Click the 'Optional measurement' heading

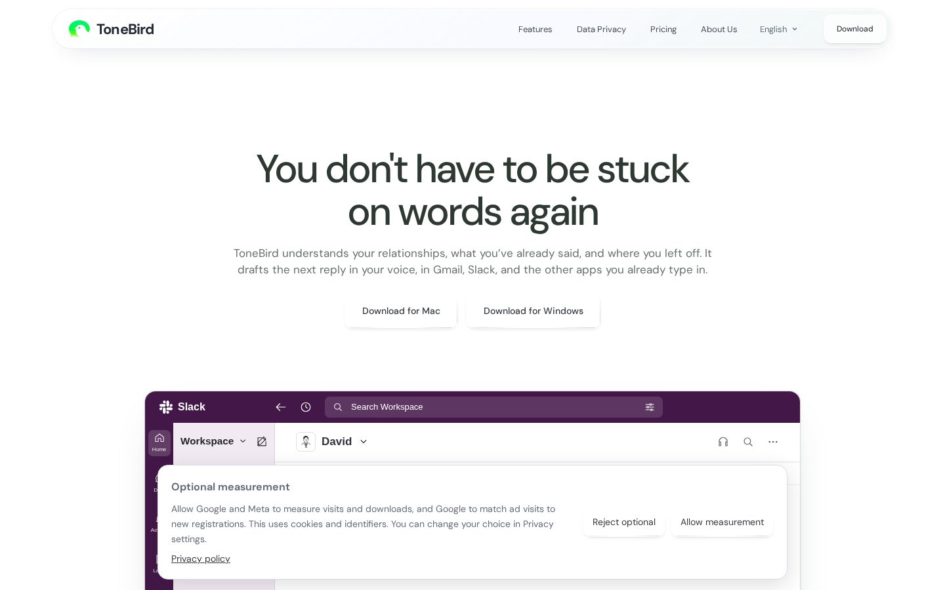point(230,487)
